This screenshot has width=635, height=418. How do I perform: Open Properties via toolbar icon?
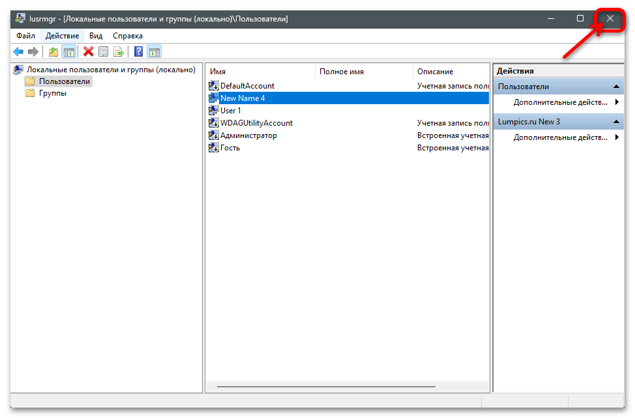click(103, 51)
